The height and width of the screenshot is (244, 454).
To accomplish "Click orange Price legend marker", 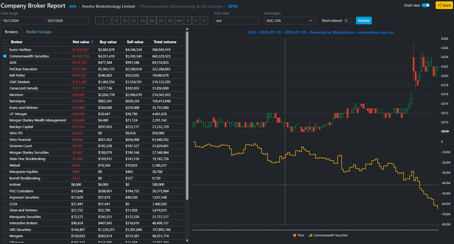I will click(294, 235).
